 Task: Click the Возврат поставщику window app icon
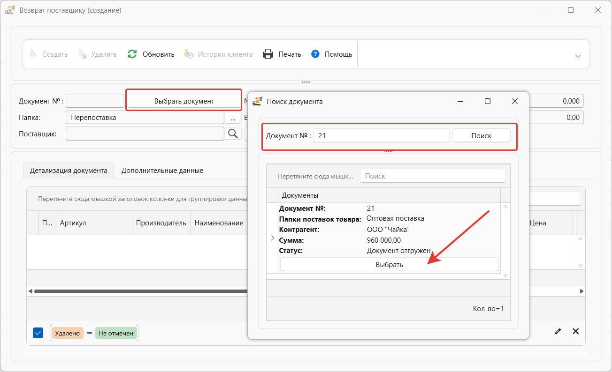click(x=9, y=10)
